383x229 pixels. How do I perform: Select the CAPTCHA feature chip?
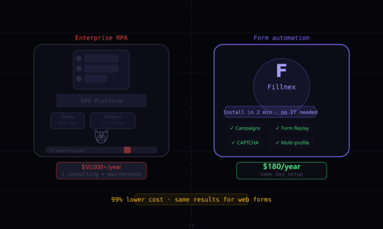point(245,142)
